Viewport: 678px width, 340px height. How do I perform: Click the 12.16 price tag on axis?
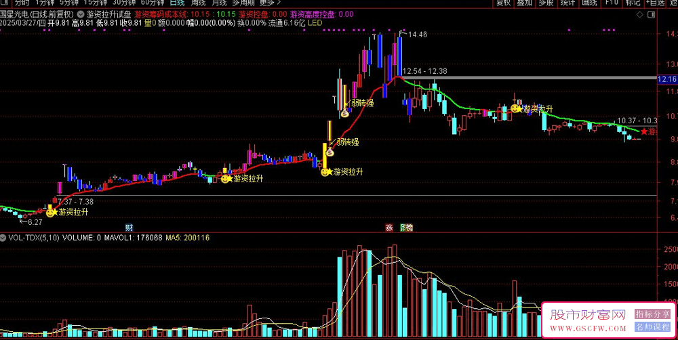pos(666,79)
